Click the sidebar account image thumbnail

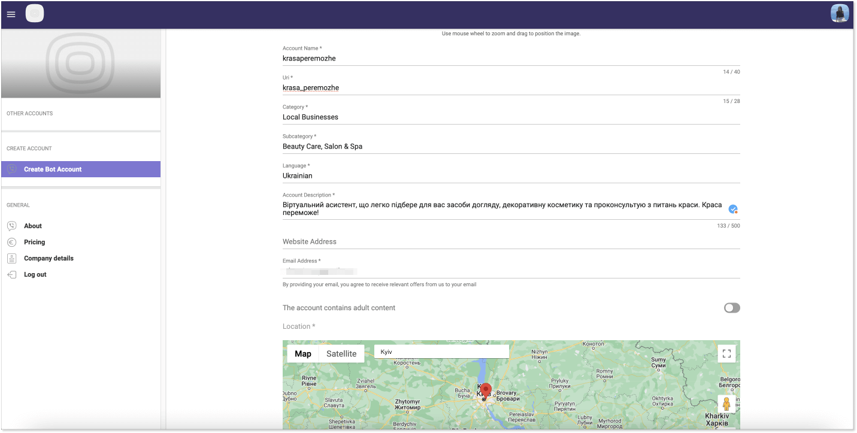pos(81,63)
